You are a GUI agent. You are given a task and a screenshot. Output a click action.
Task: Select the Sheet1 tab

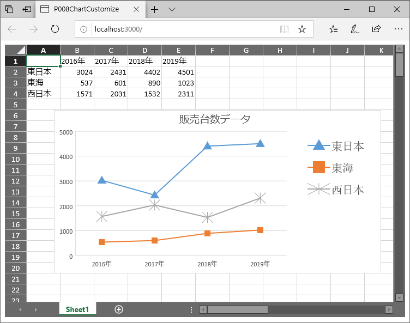(77, 309)
